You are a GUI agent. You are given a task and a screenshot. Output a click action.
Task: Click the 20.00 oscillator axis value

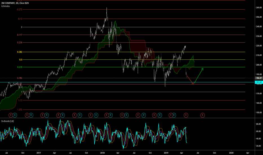[258, 146]
